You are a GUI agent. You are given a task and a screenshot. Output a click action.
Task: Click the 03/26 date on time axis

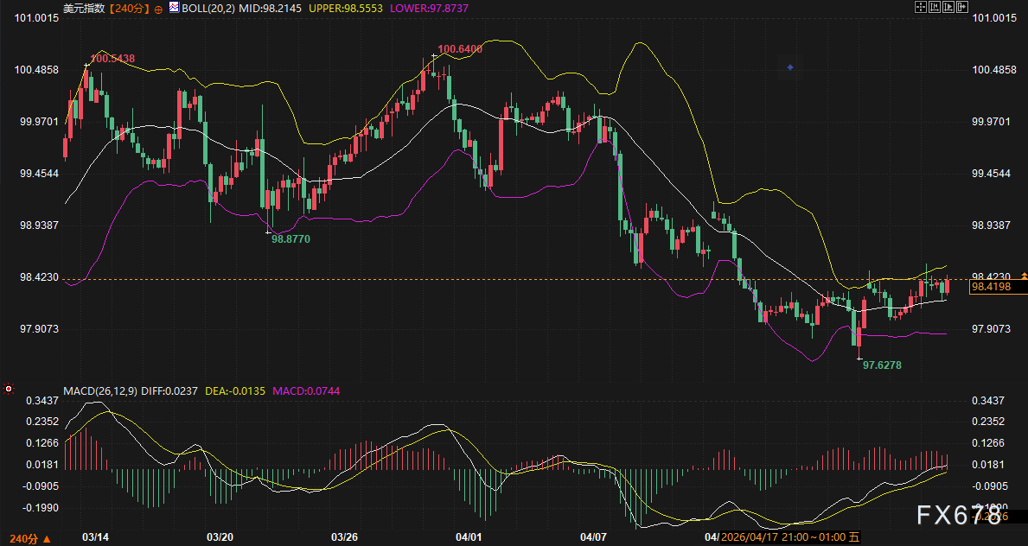(x=344, y=537)
